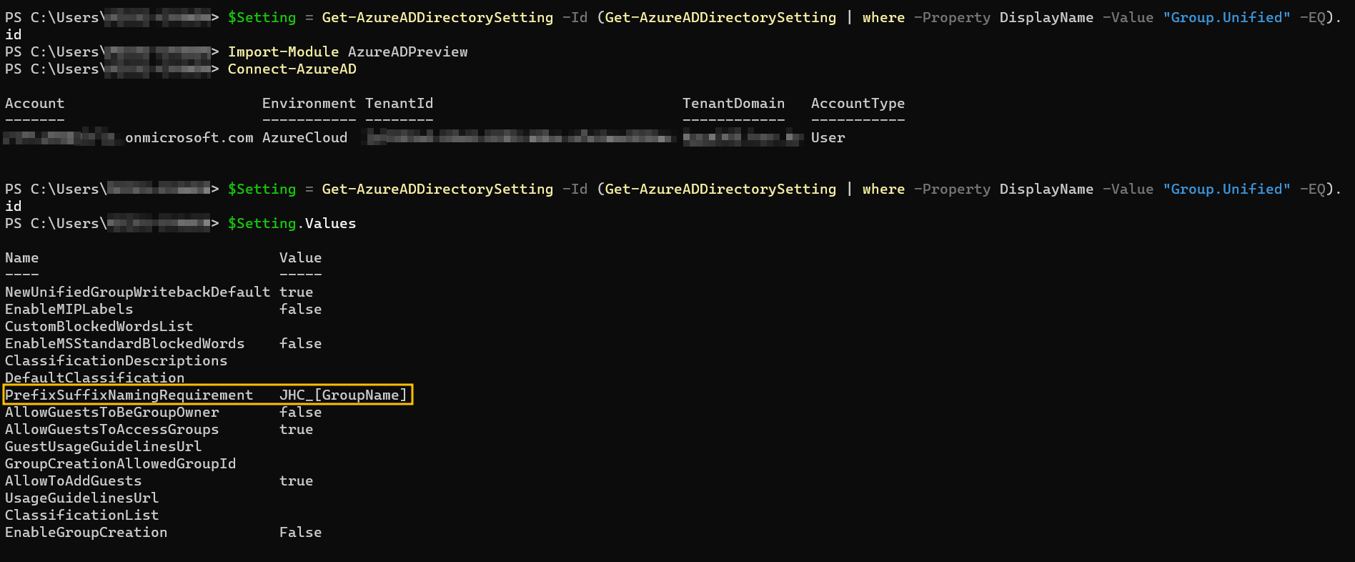Click the NewUnifiedGroupWritebackDefault row name
The height and width of the screenshot is (562, 1355).
(137, 292)
